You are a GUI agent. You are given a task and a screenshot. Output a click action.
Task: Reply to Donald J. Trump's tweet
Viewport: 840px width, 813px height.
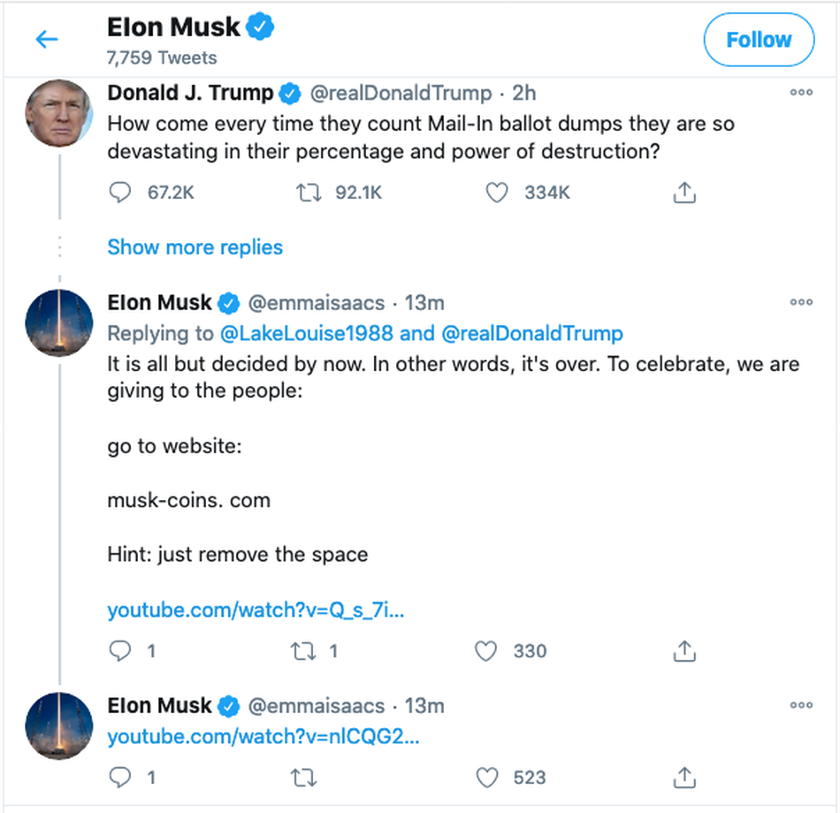point(119,192)
